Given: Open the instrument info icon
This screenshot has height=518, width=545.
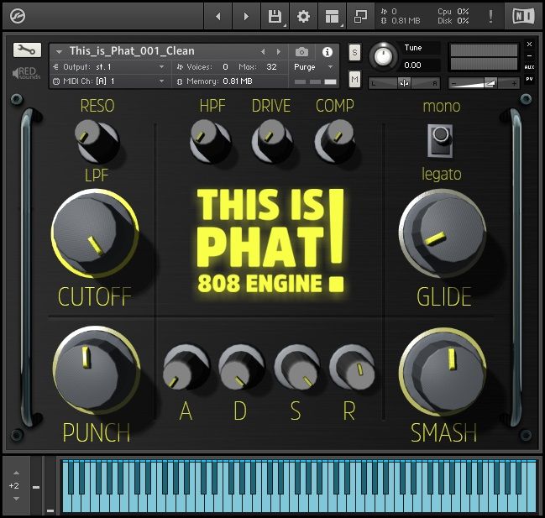Looking at the screenshot, I should (x=328, y=51).
